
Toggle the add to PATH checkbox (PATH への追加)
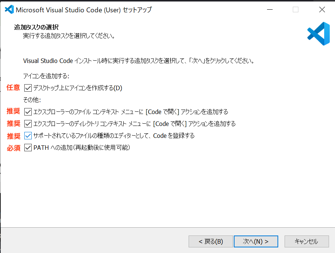28,148
